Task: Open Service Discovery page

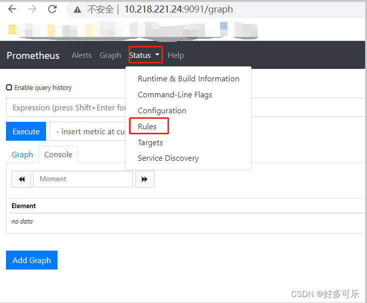Action: click(x=168, y=158)
